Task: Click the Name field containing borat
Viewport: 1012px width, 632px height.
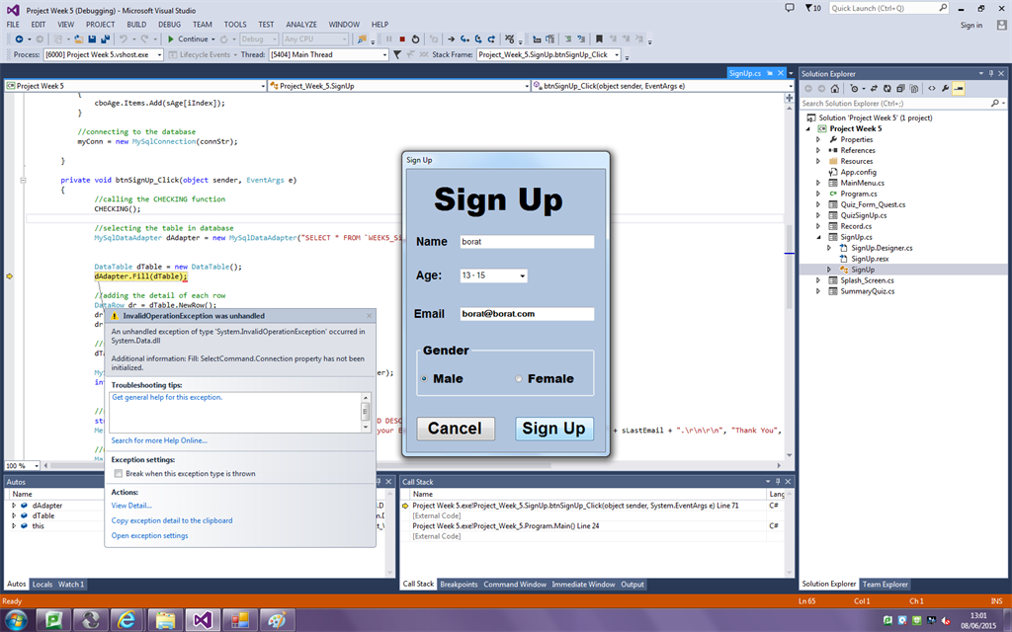Action: [527, 242]
